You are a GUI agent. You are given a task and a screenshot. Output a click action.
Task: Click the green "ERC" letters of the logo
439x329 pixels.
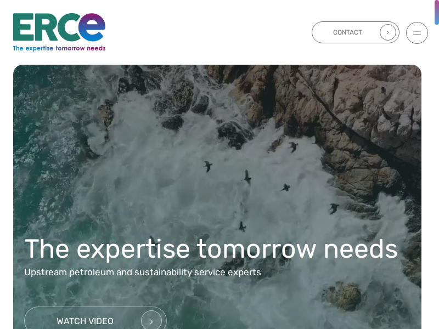tap(46, 27)
